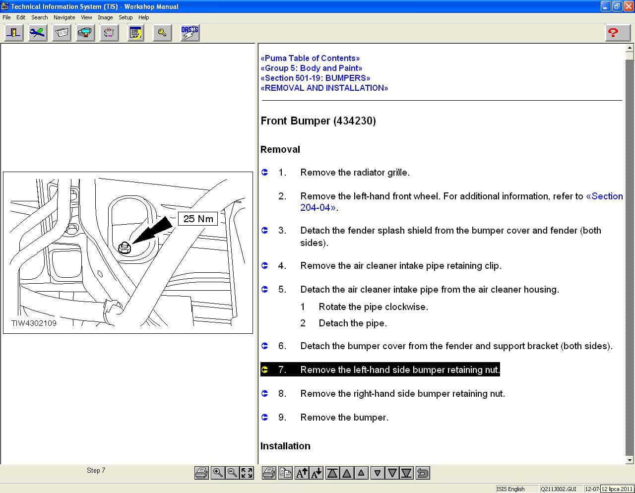Click the Q211J002.GUI status bar entry

tap(562, 489)
